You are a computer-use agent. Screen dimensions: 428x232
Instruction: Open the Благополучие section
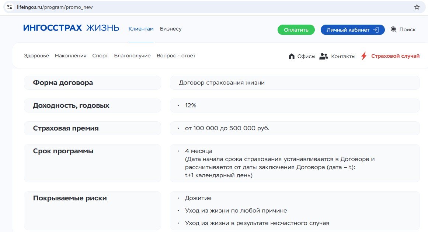132,56
